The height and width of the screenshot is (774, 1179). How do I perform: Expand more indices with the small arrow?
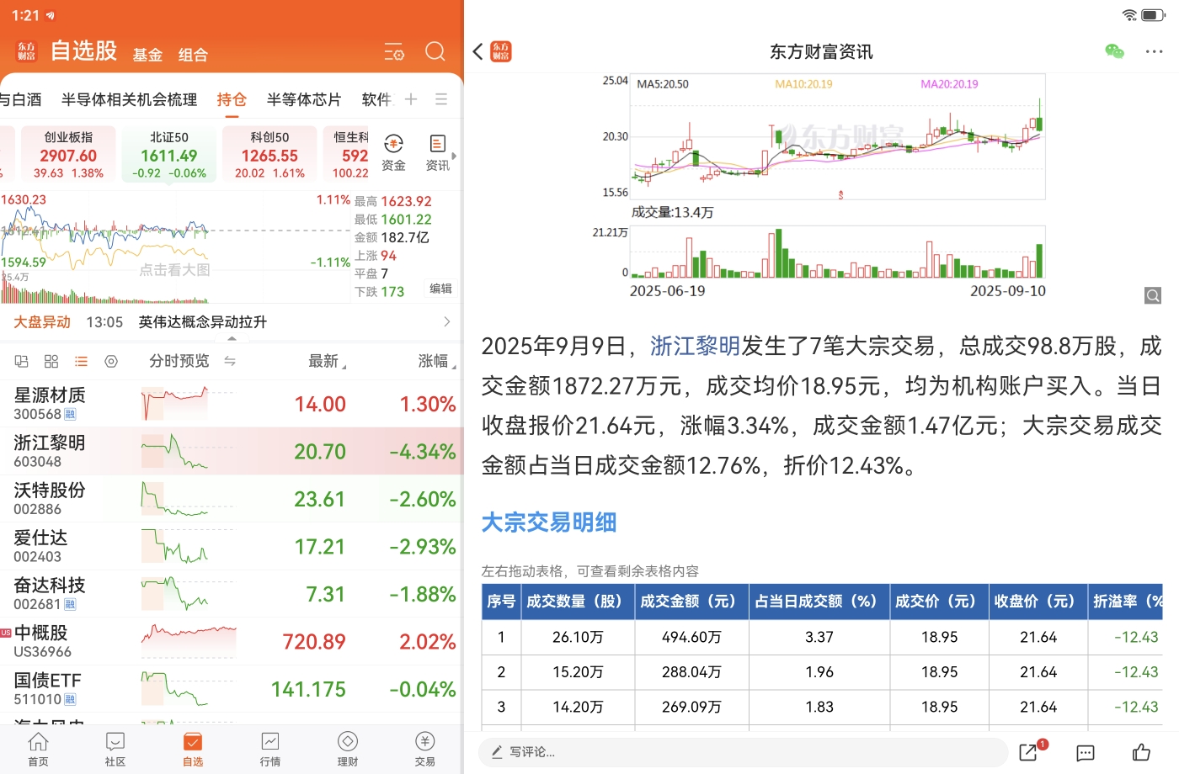click(x=454, y=156)
